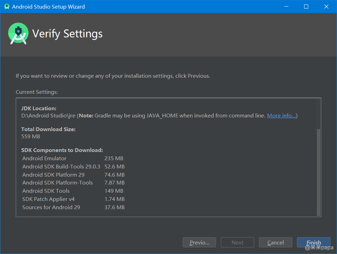Select the Sources for Android 29 row
337x254 pixels.
(x=74, y=207)
